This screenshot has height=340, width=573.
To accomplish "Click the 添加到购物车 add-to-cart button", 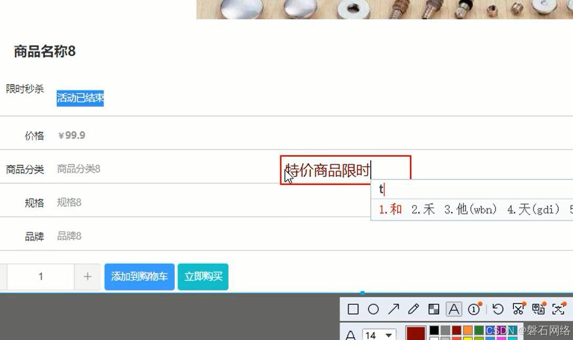I will coord(139,276).
